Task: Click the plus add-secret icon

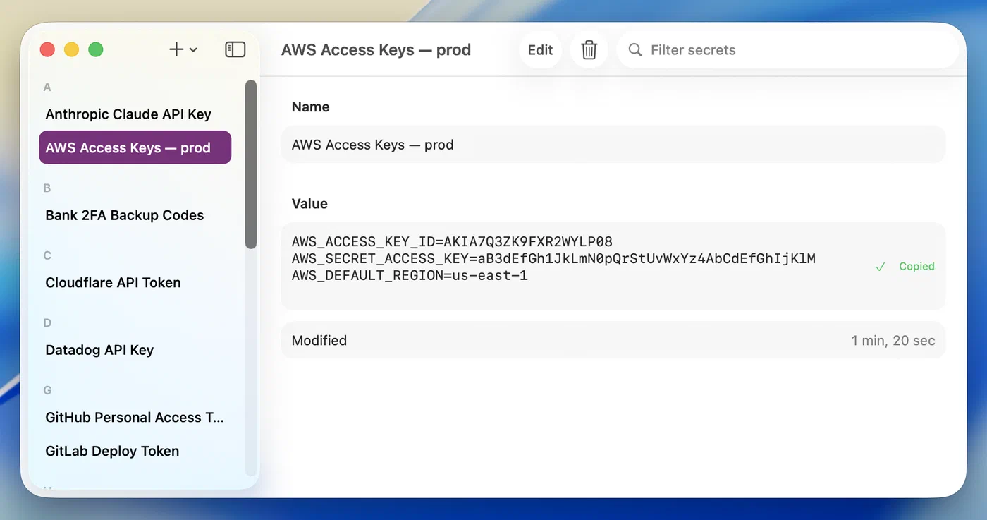Action: [176, 49]
